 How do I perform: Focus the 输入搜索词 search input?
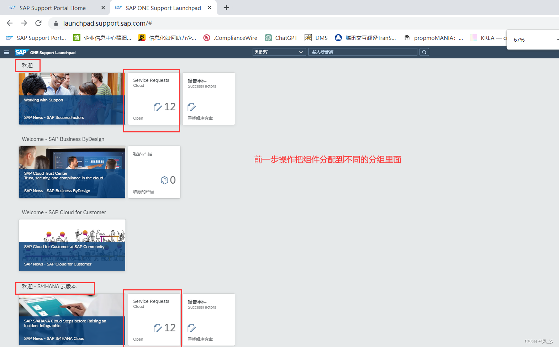click(x=363, y=52)
